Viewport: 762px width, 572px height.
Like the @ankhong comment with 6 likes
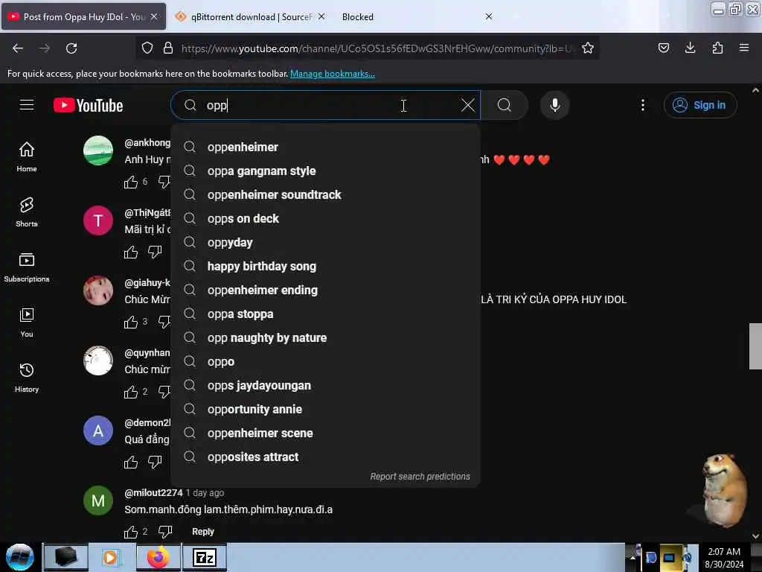click(x=131, y=182)
